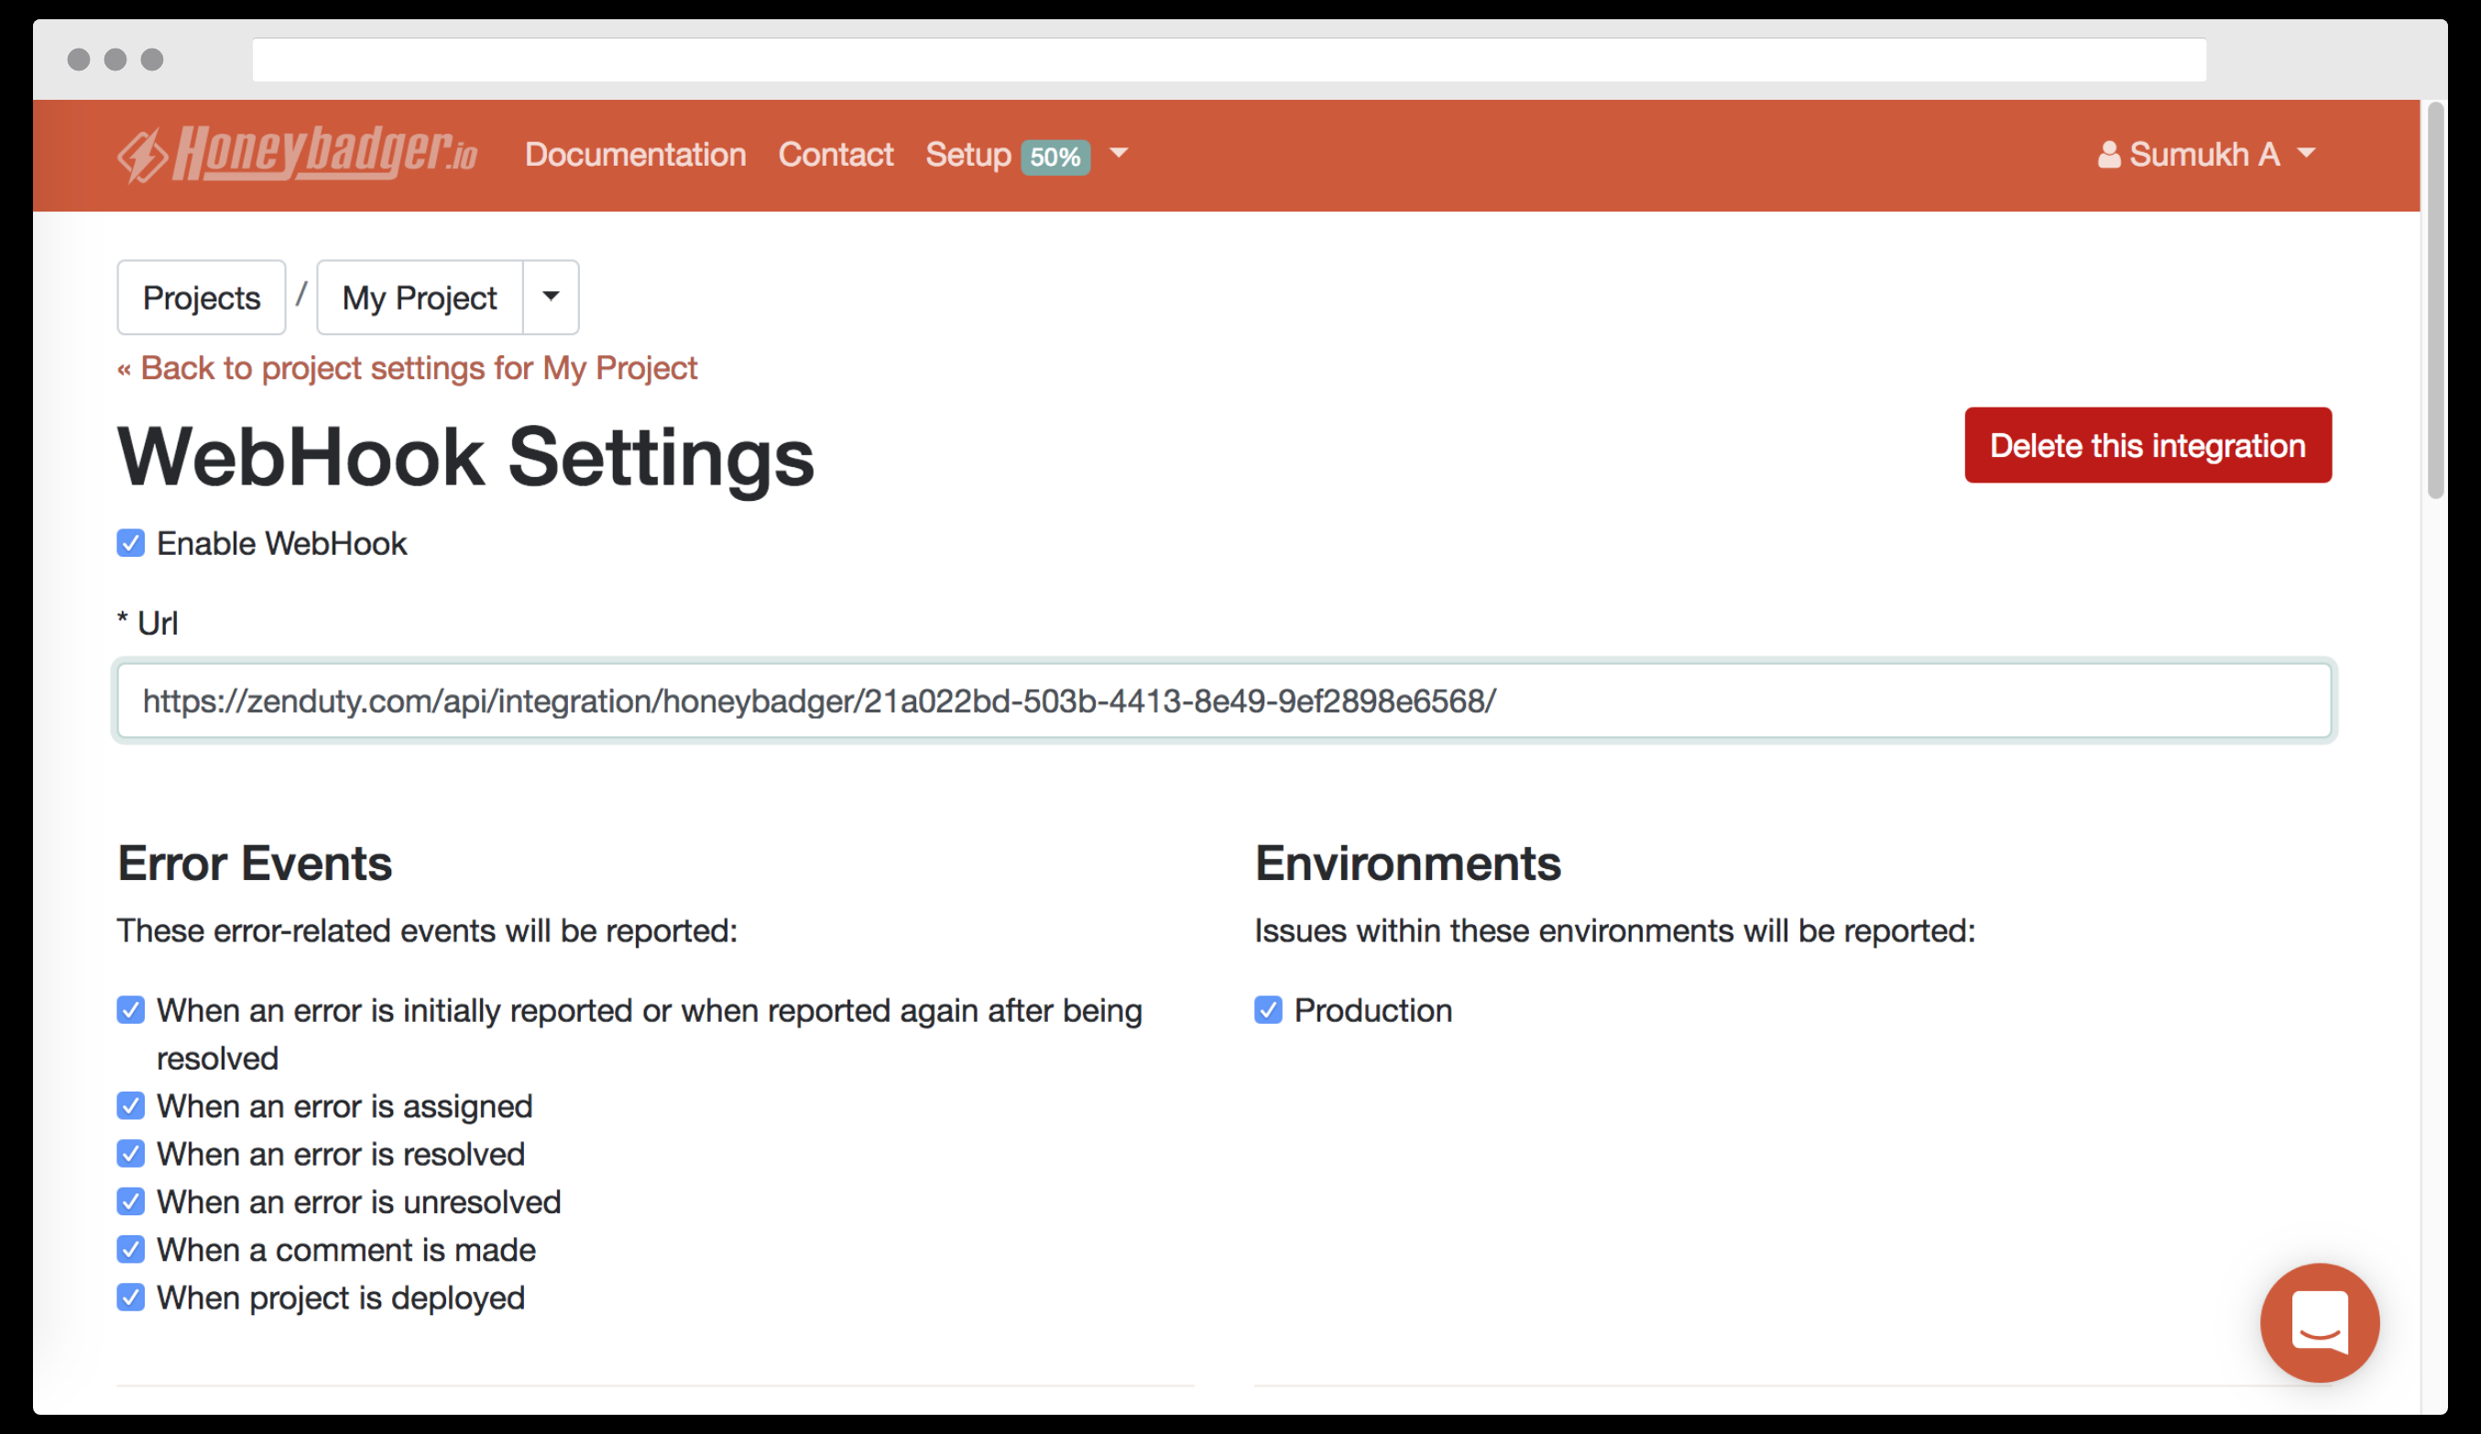2481x1434 pixels.
Task: Disable When a comment is made
Action: point(131,1249)
